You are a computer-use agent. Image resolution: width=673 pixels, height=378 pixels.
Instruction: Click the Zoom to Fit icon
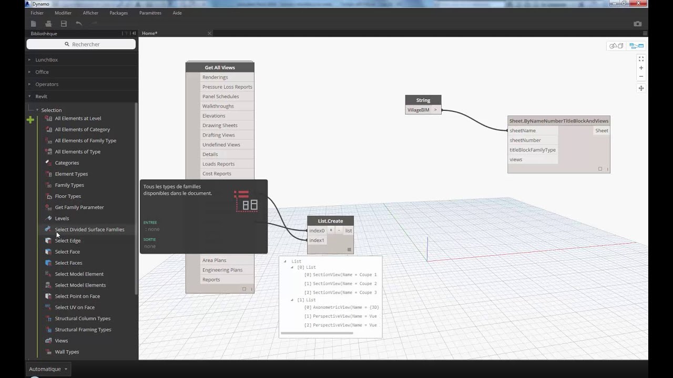pyautogui.click(x=641, y=59)
